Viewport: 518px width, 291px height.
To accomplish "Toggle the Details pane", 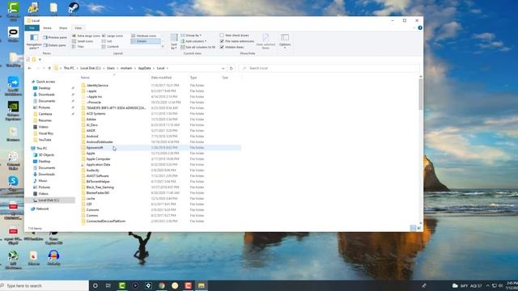I will click(55, 45).
